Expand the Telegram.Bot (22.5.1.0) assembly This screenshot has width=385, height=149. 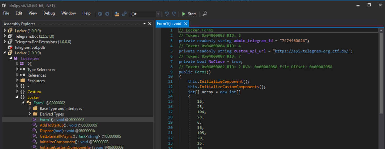coord(5,36)
